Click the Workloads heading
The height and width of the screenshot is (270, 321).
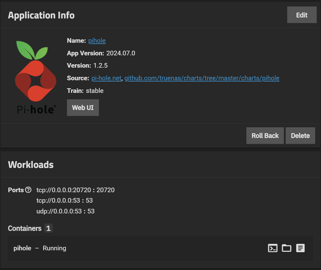[31, 165]
